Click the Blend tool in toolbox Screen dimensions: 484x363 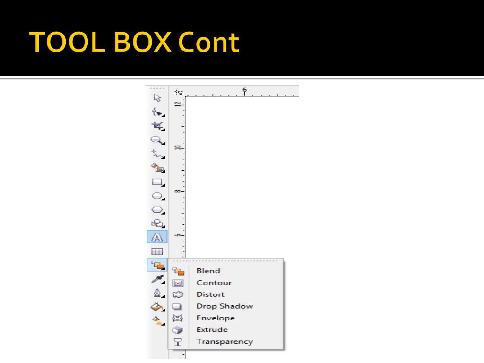[x=157, y=265]
